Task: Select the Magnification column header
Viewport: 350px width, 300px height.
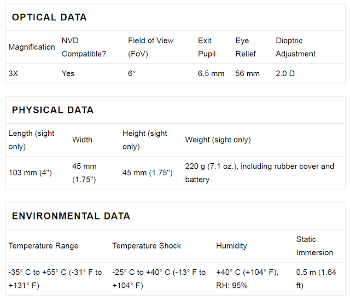Action: (x=32, y=47)
